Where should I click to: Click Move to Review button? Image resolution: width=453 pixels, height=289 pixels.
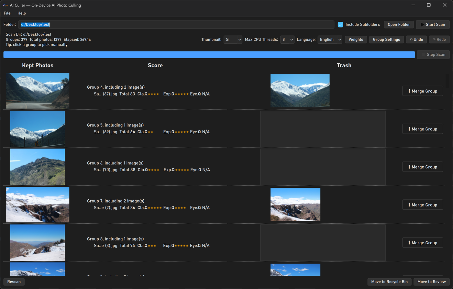[432, 282]
